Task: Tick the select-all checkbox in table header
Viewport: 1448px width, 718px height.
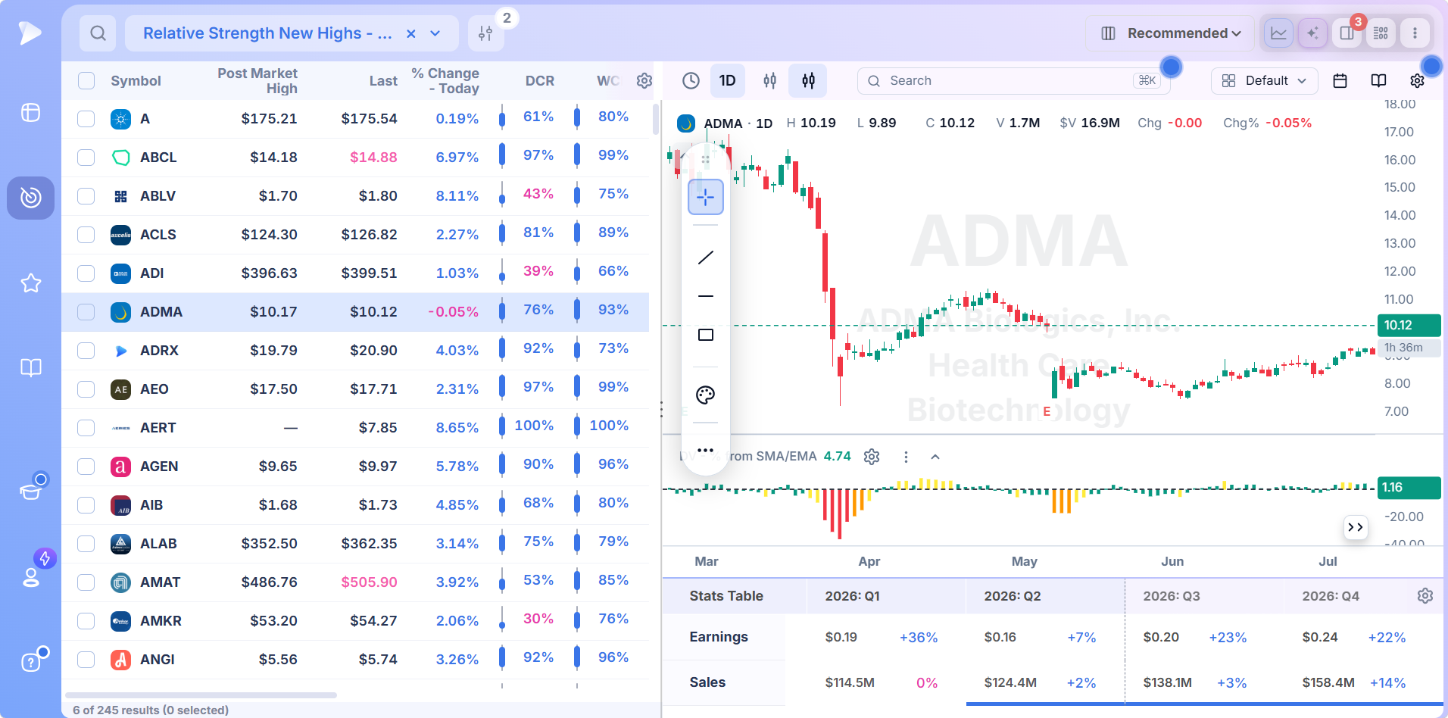Action: [x=86, y=81]
